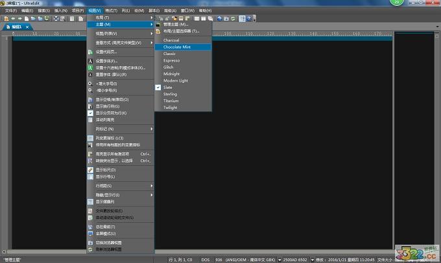441x263 pixels.
Task: Click the forward arrow toolbar icon
Action: (x=19, y=19)
